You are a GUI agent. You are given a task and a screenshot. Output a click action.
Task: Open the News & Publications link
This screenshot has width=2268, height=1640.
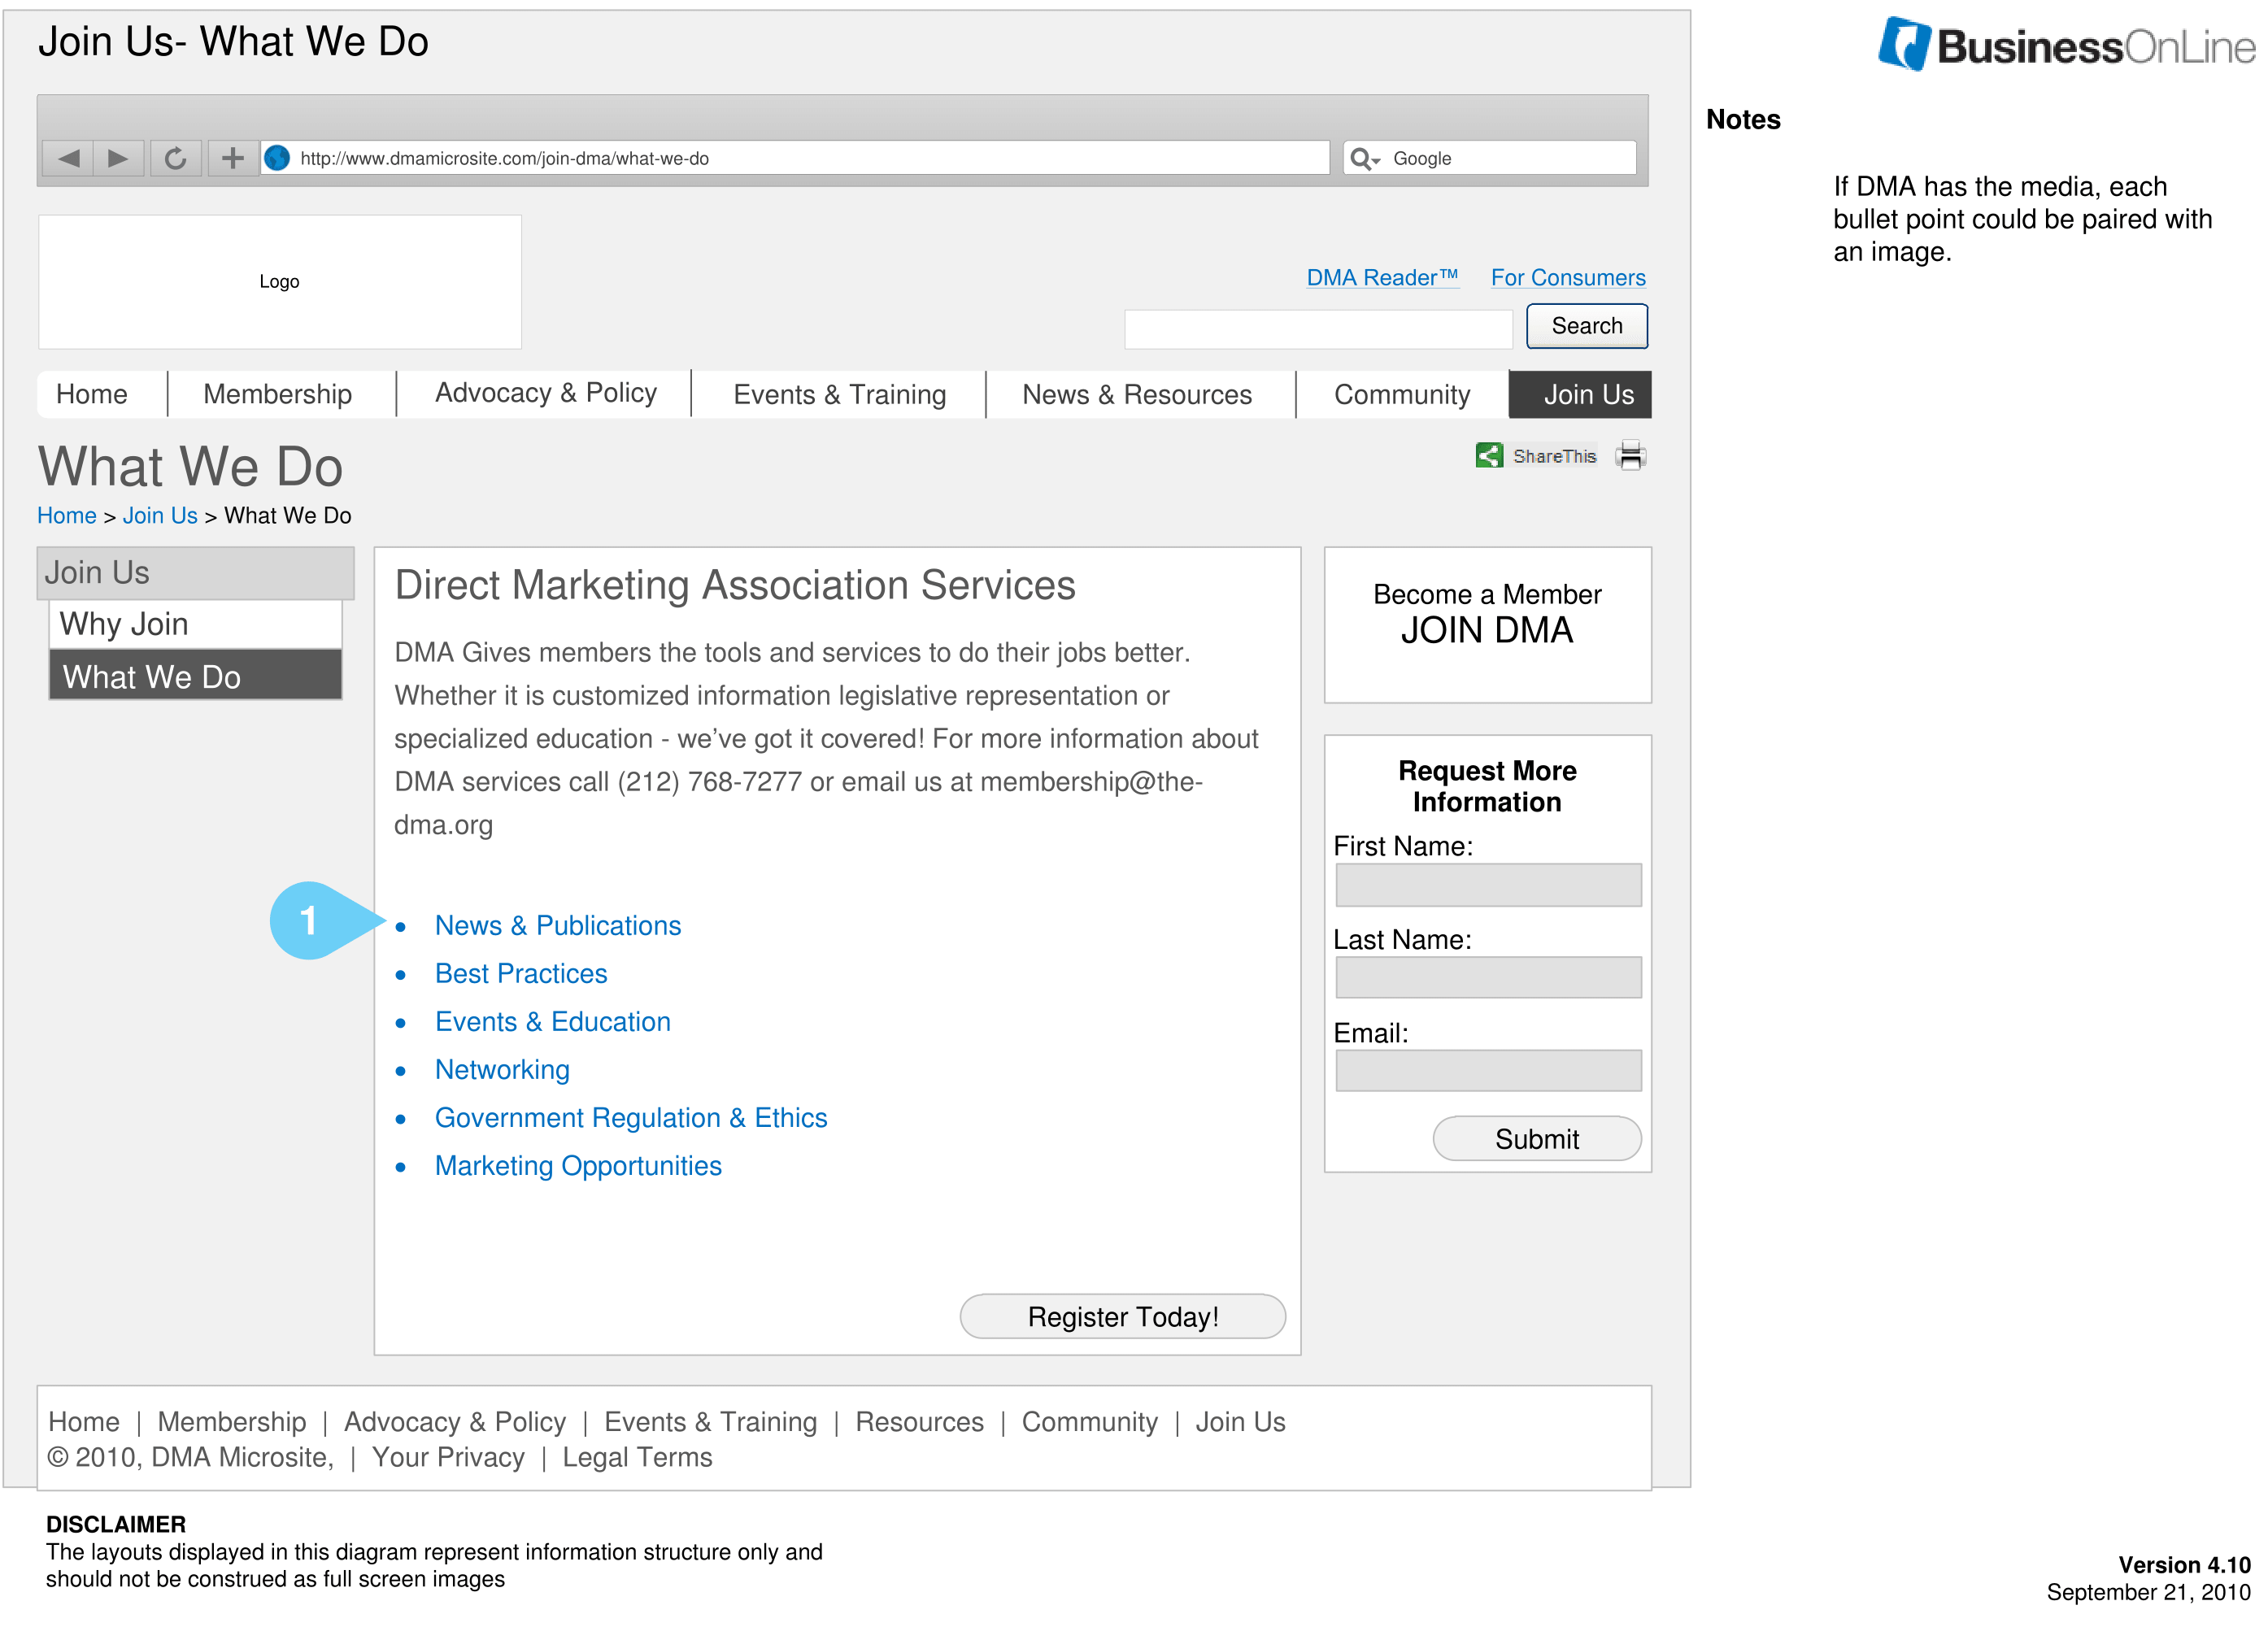pyautogui.click(x=558, y=925)
